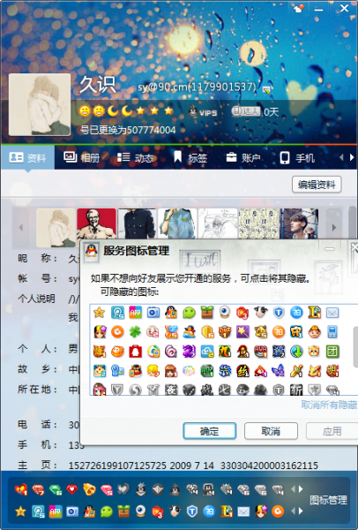
Task: Click the envelope icon in the bottom bar
Action: (243, 511)
